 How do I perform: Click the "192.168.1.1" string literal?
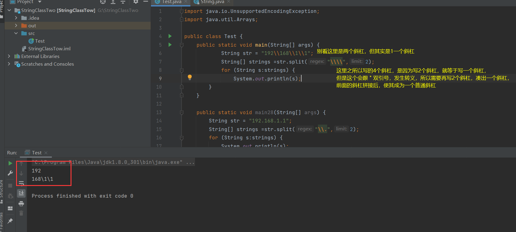tap(269, 121)
